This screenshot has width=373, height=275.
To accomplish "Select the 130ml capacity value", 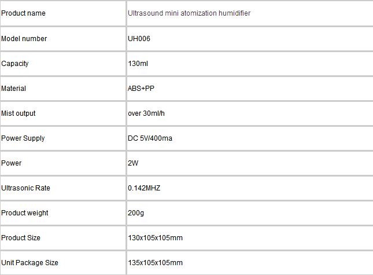I will pos(138,64).
